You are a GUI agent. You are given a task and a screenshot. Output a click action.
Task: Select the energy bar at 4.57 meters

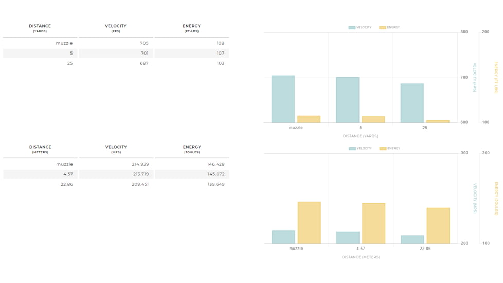click(374, 223)
